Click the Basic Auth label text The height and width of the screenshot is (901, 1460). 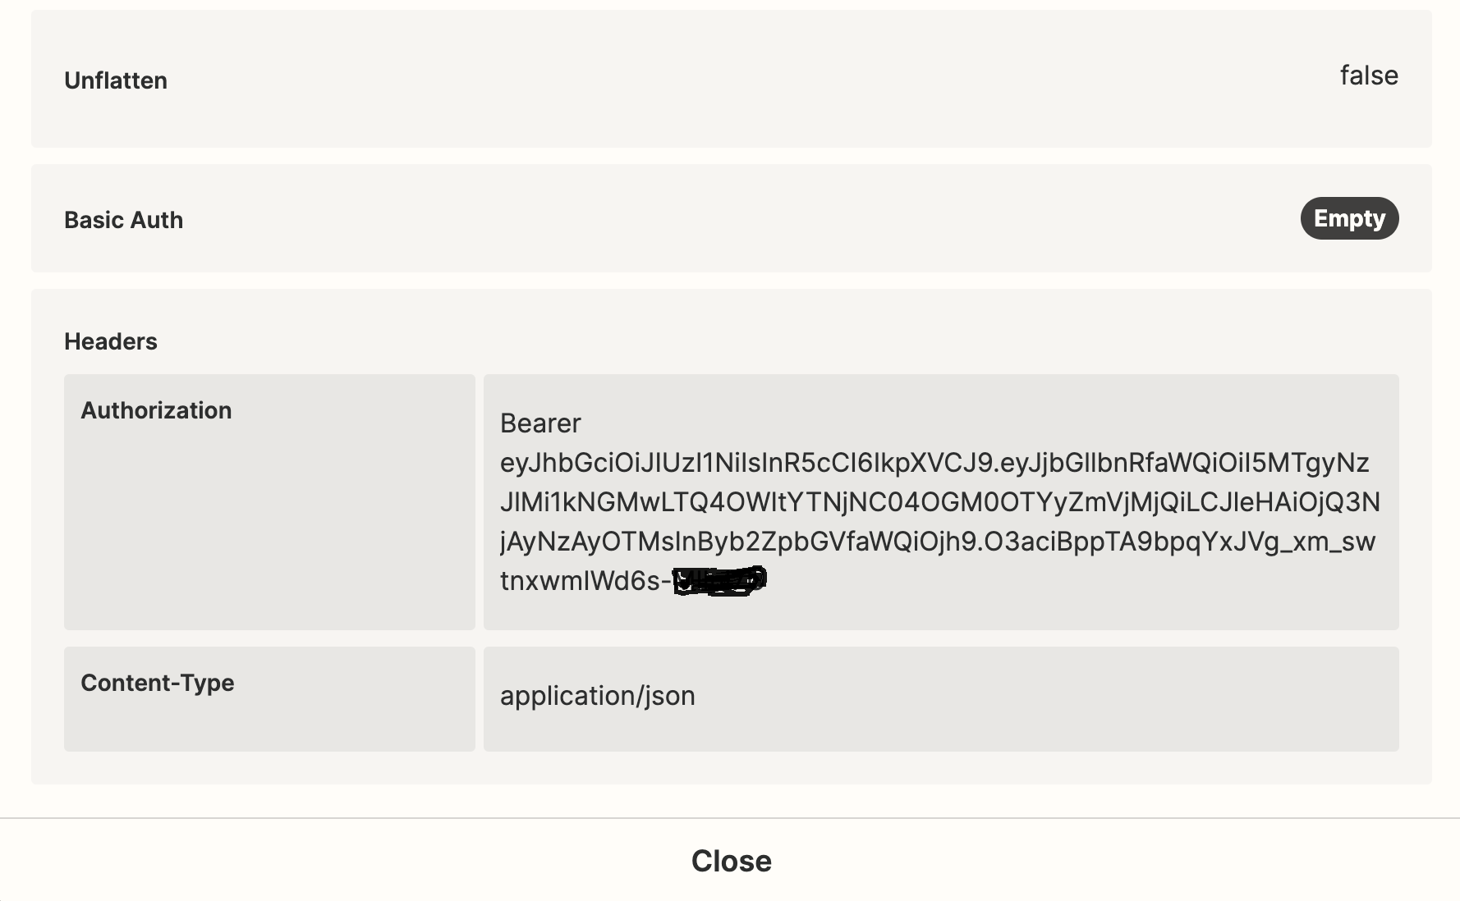click(123, 219)
